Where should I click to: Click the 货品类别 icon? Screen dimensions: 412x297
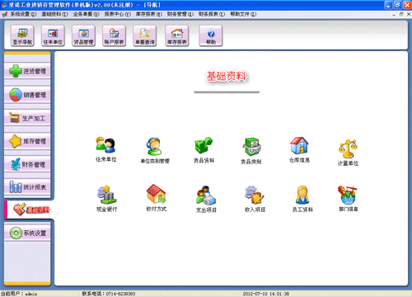coord(251,147)
